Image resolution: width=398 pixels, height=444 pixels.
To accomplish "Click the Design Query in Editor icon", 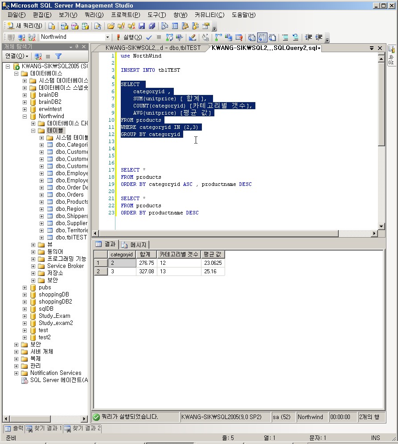I will (193, 37).
